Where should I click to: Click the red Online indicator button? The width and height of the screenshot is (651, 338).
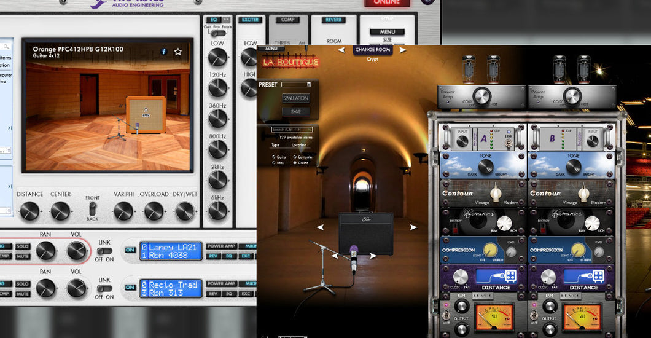(387, 2)
